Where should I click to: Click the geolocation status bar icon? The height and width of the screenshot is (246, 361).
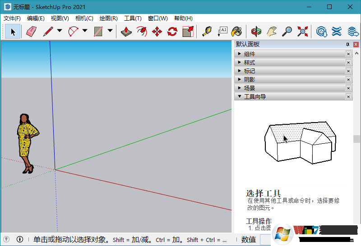[x=6, y=239]
